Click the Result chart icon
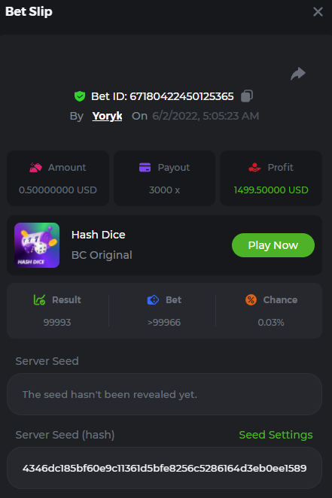 tap(39, 300)
